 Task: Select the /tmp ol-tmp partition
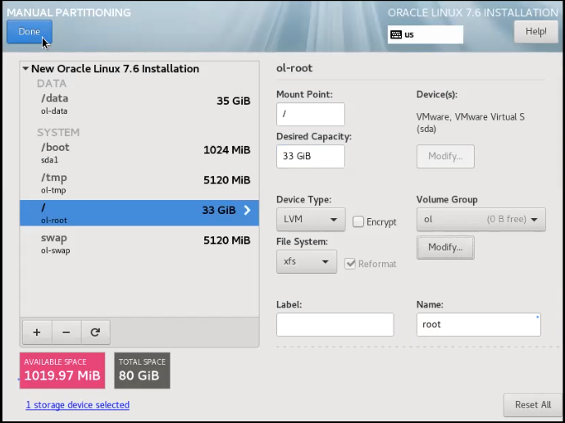(x=139, y=183)
